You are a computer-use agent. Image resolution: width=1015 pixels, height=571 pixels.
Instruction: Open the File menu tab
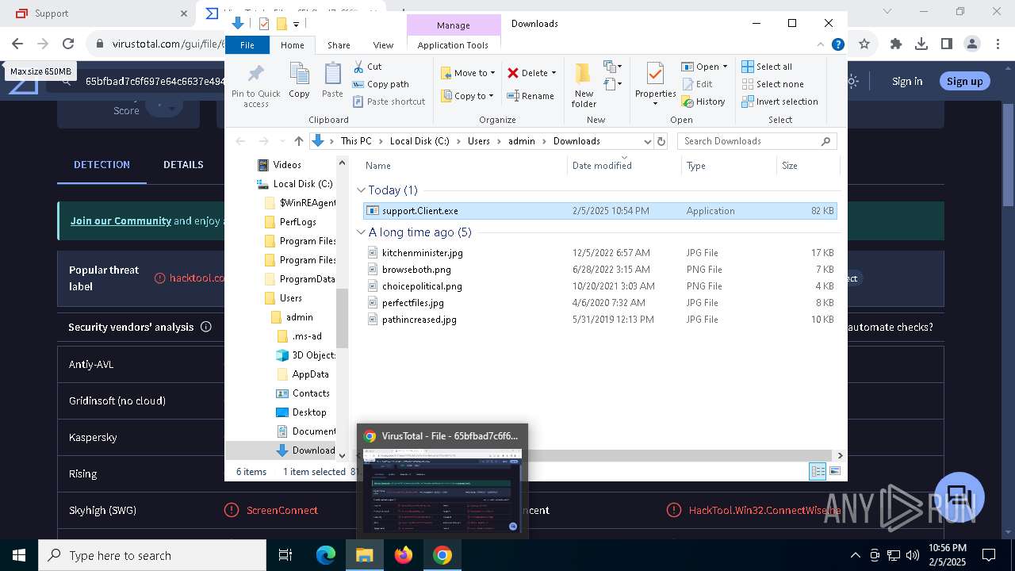point(247,45)
